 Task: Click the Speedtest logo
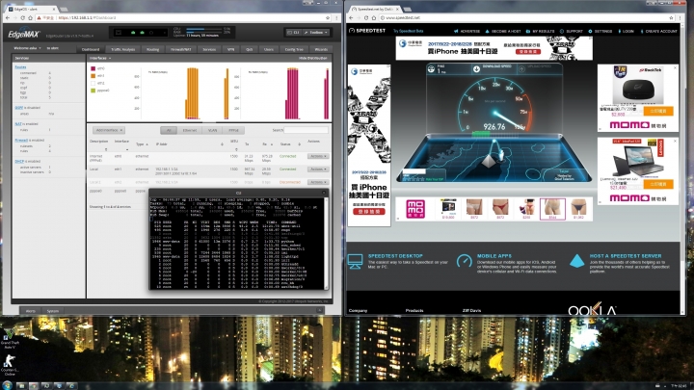tap(367, 31)
